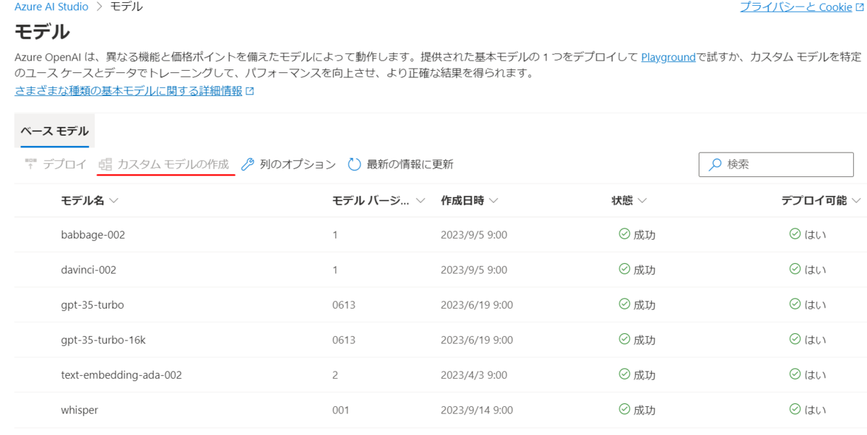Viewport: 867px width, 435px height.
Task: Open the Playground link in the description
Action: pyautogui.click(x=668, y=57)
